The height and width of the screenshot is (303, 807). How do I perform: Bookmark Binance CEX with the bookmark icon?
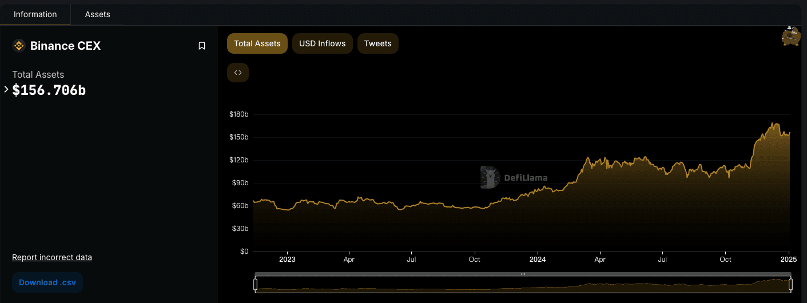(202, 46)
